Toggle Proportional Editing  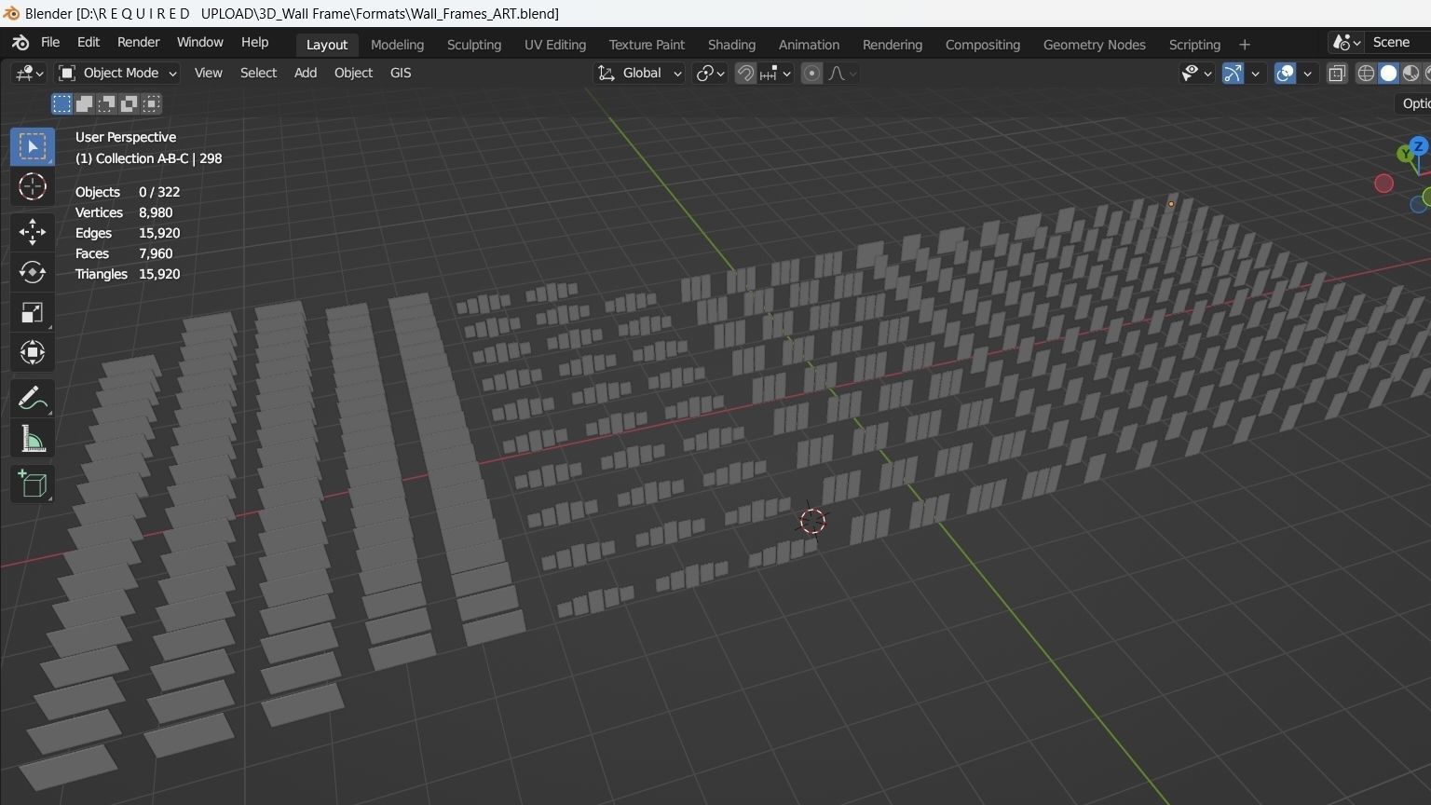click(811, 74)
